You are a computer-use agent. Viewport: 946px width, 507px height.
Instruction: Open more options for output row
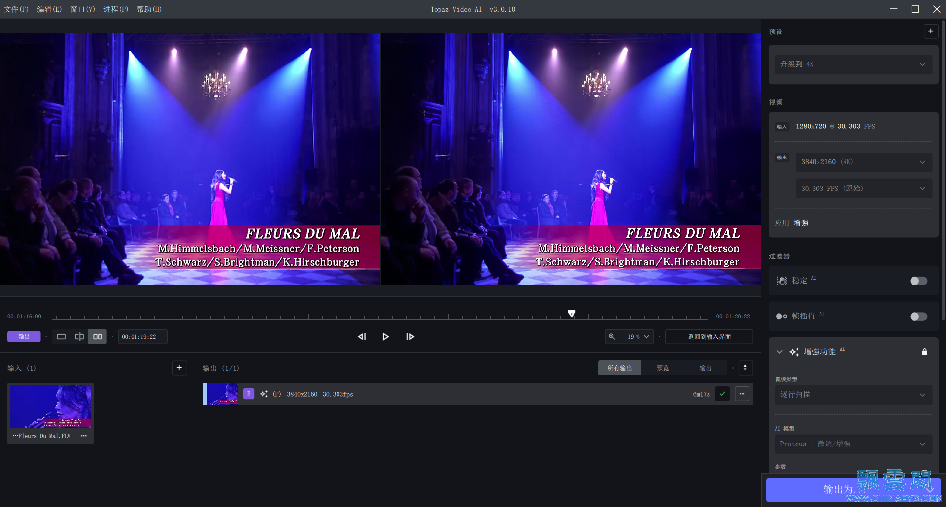click(742, 394)
